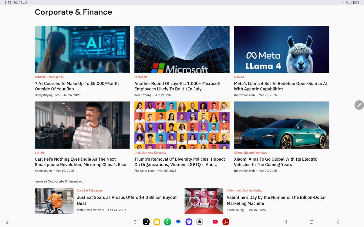
Task: Open the Inclusion And Diversity tag
Action: [150, 153]
